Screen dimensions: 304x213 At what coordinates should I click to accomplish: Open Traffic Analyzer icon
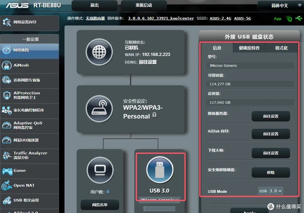pos(7,155)
